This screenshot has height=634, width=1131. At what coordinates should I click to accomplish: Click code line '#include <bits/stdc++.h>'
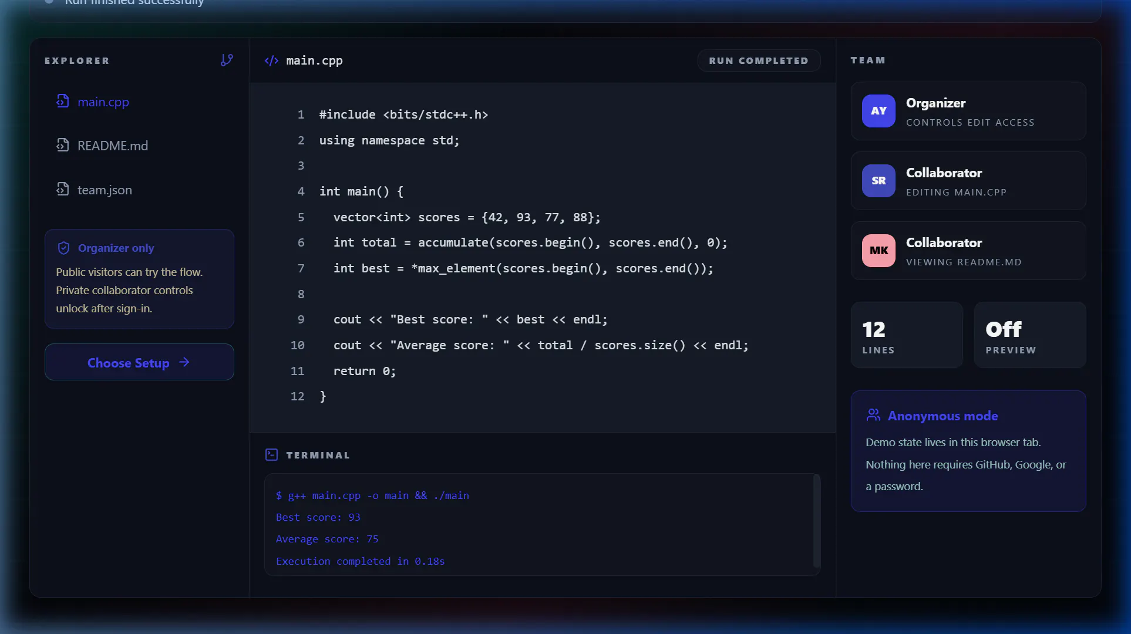[x=403, y=114]
